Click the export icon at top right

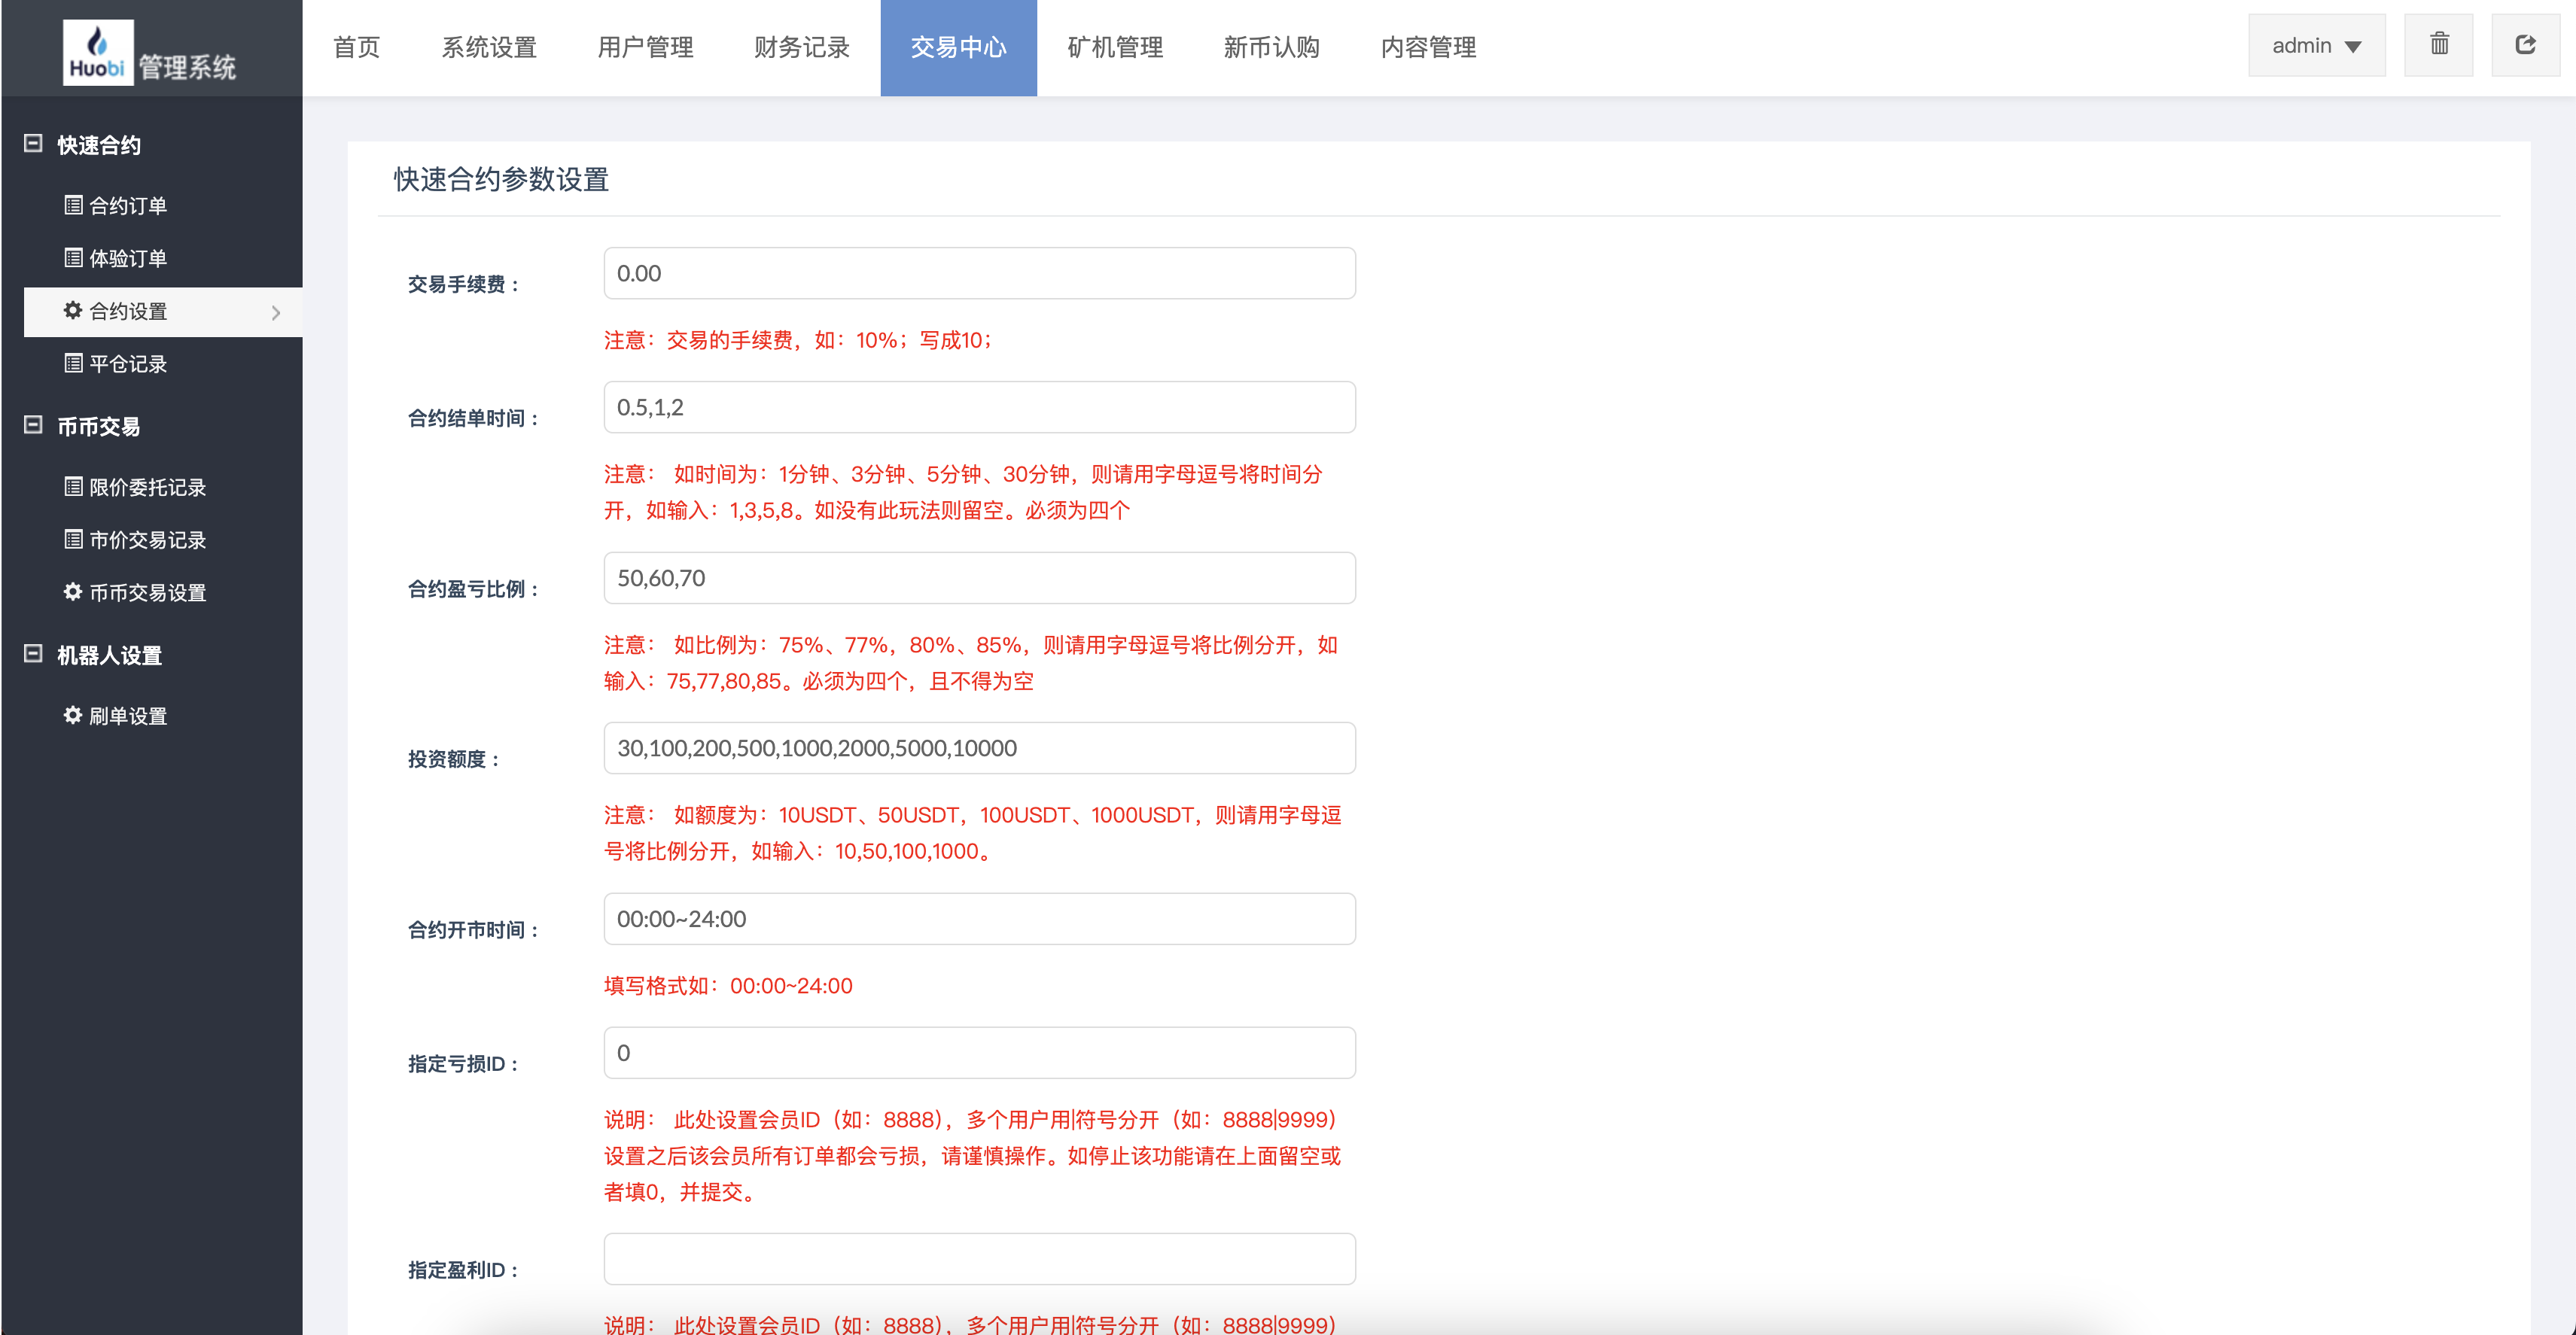point(2525,44)
